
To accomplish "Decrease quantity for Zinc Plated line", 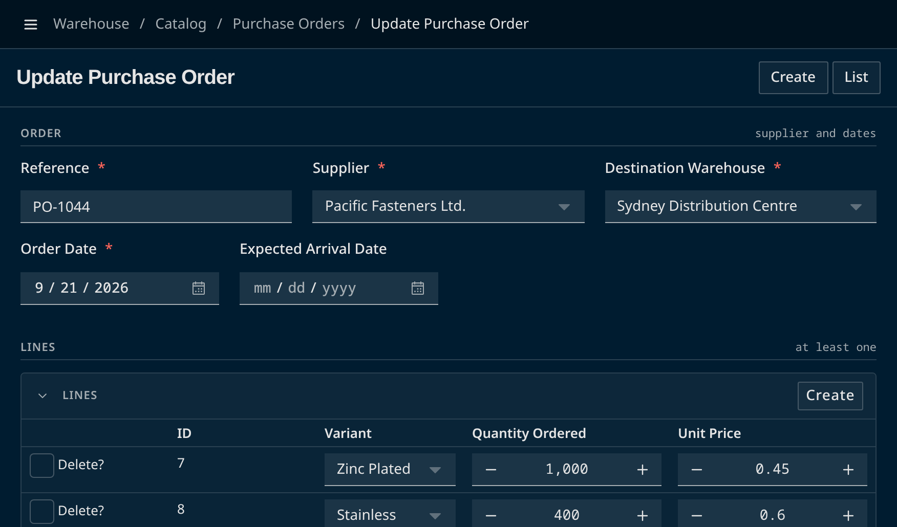I will pyautogui.click(x=491, y=470).
